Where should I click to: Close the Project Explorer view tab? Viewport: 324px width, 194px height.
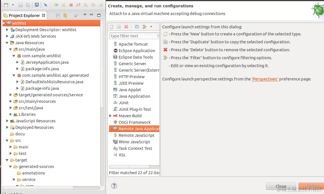43,15
